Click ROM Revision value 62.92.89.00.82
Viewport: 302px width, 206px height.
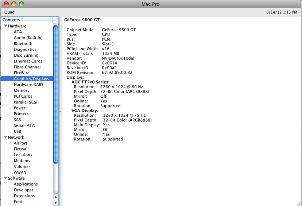coord(117,72)
